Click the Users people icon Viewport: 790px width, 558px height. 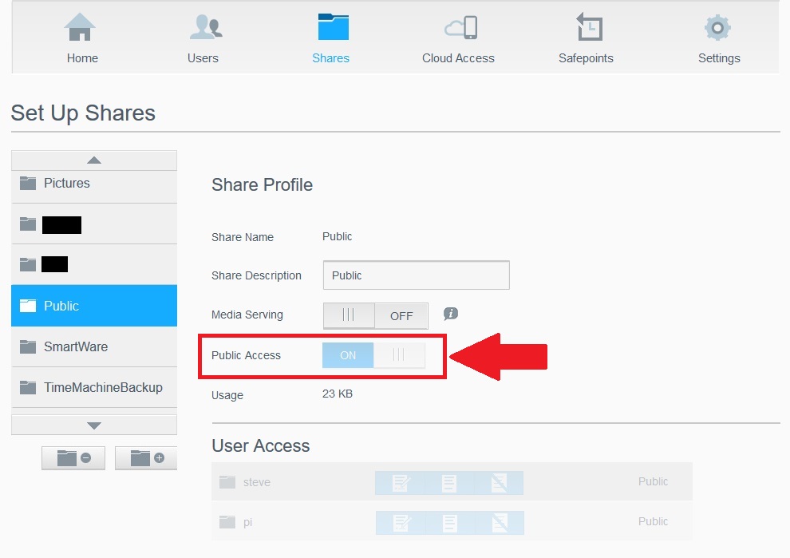[206, 26]
